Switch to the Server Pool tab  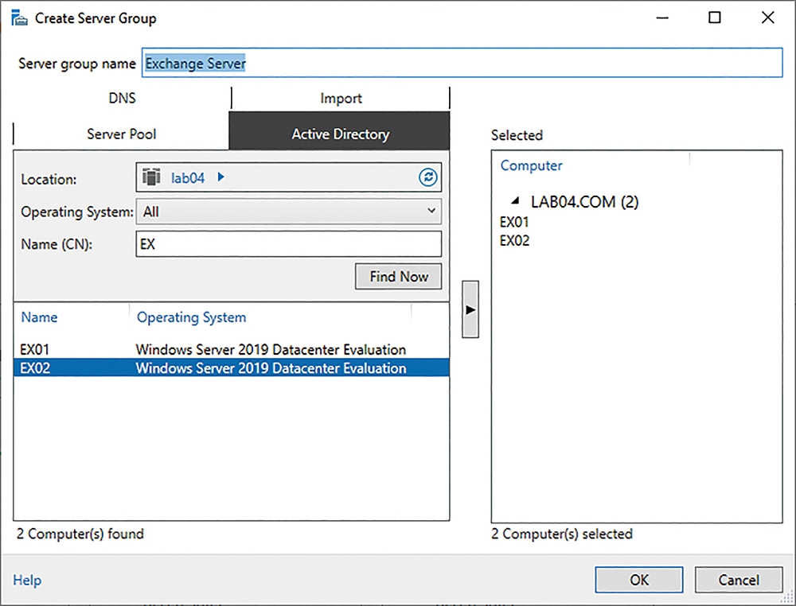pyautogui.click(x=121, y=134)
